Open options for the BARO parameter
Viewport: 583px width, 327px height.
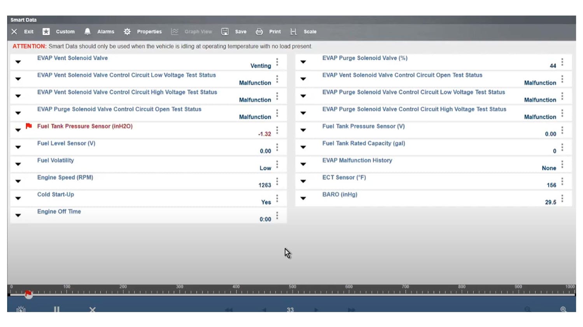pos(562,198)
